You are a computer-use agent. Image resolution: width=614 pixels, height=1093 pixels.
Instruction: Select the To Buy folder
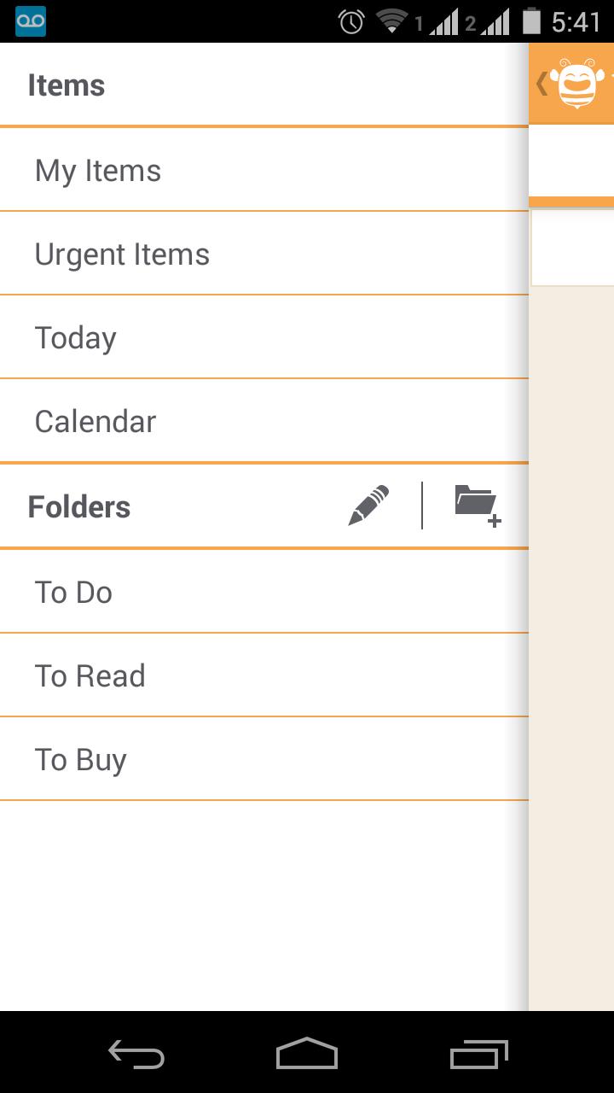click(x=80, y=760)
